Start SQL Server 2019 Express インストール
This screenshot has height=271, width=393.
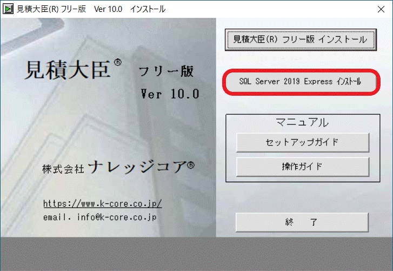coord(301,82)
